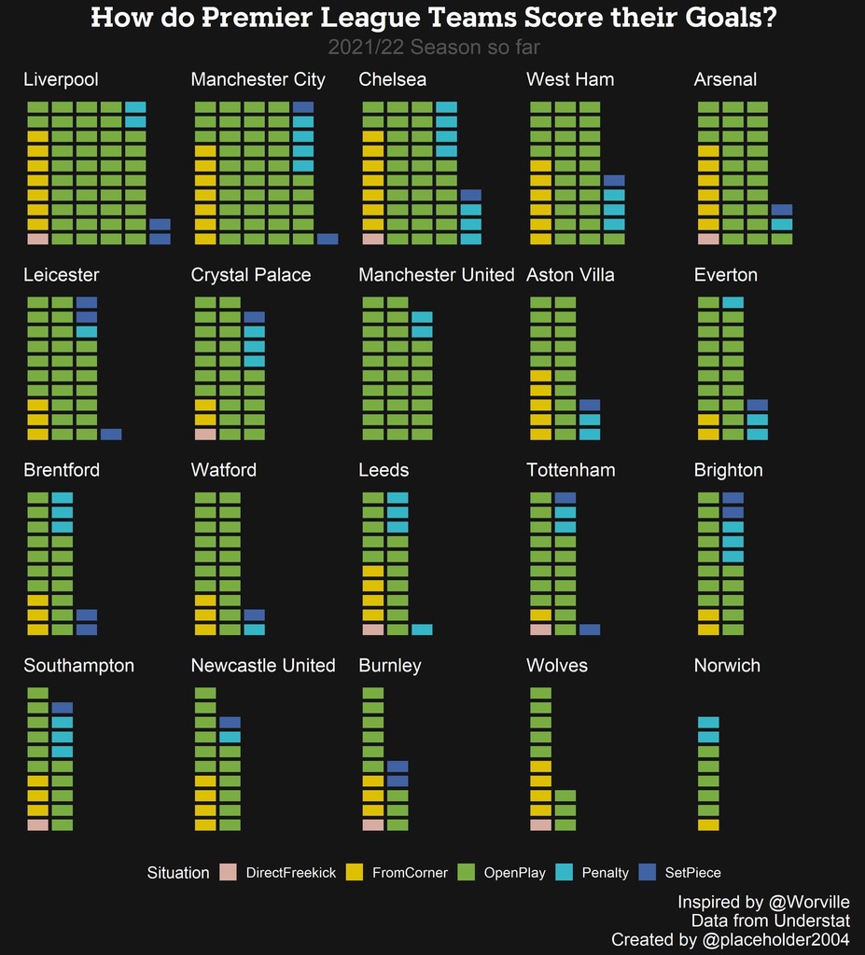Click Burnley's pink direct freekick square

(x=372, y=825)
